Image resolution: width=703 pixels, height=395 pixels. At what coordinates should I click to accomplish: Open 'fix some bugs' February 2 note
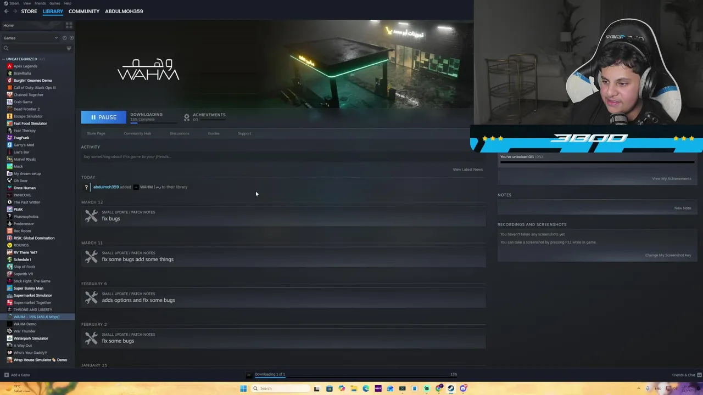[118, 341]
